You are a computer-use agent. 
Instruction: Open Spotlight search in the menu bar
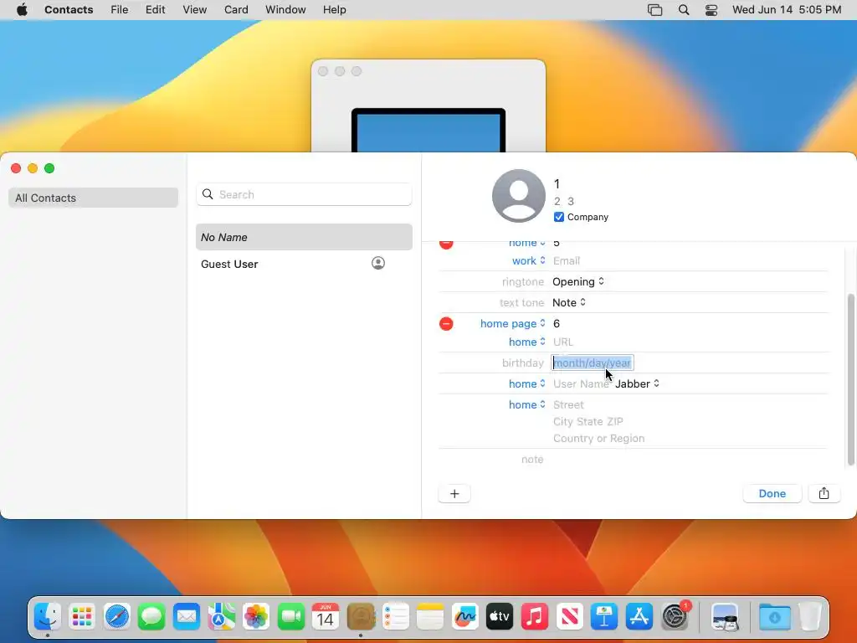684,10
